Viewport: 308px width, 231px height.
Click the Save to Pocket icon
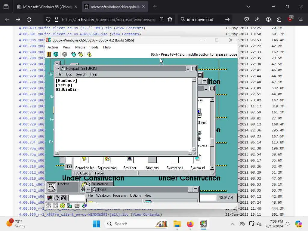[247, 19]
